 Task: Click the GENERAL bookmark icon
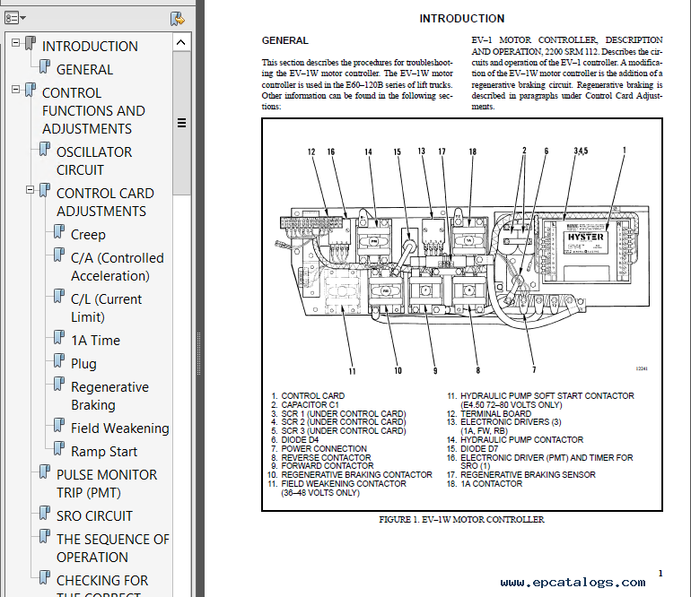(45, 66)
